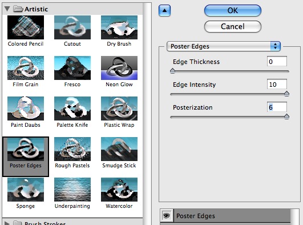Select the Poster Edges effect layer row
The image size is (303, 225).
(x=225, y=215)
